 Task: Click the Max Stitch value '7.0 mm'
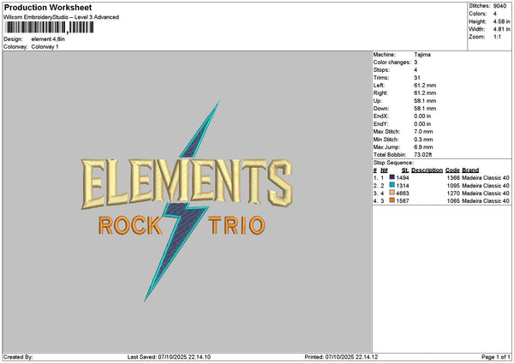coord(423,132)
